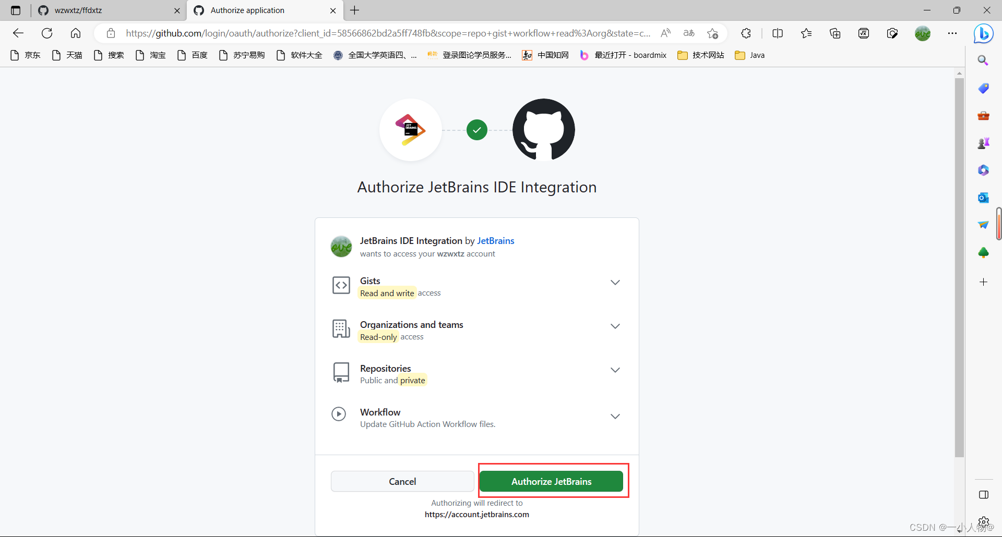This screenshot has width=1002, height=537.
Task: Toggle the sidebar layout icon at bottom
Action: (984, 495)
